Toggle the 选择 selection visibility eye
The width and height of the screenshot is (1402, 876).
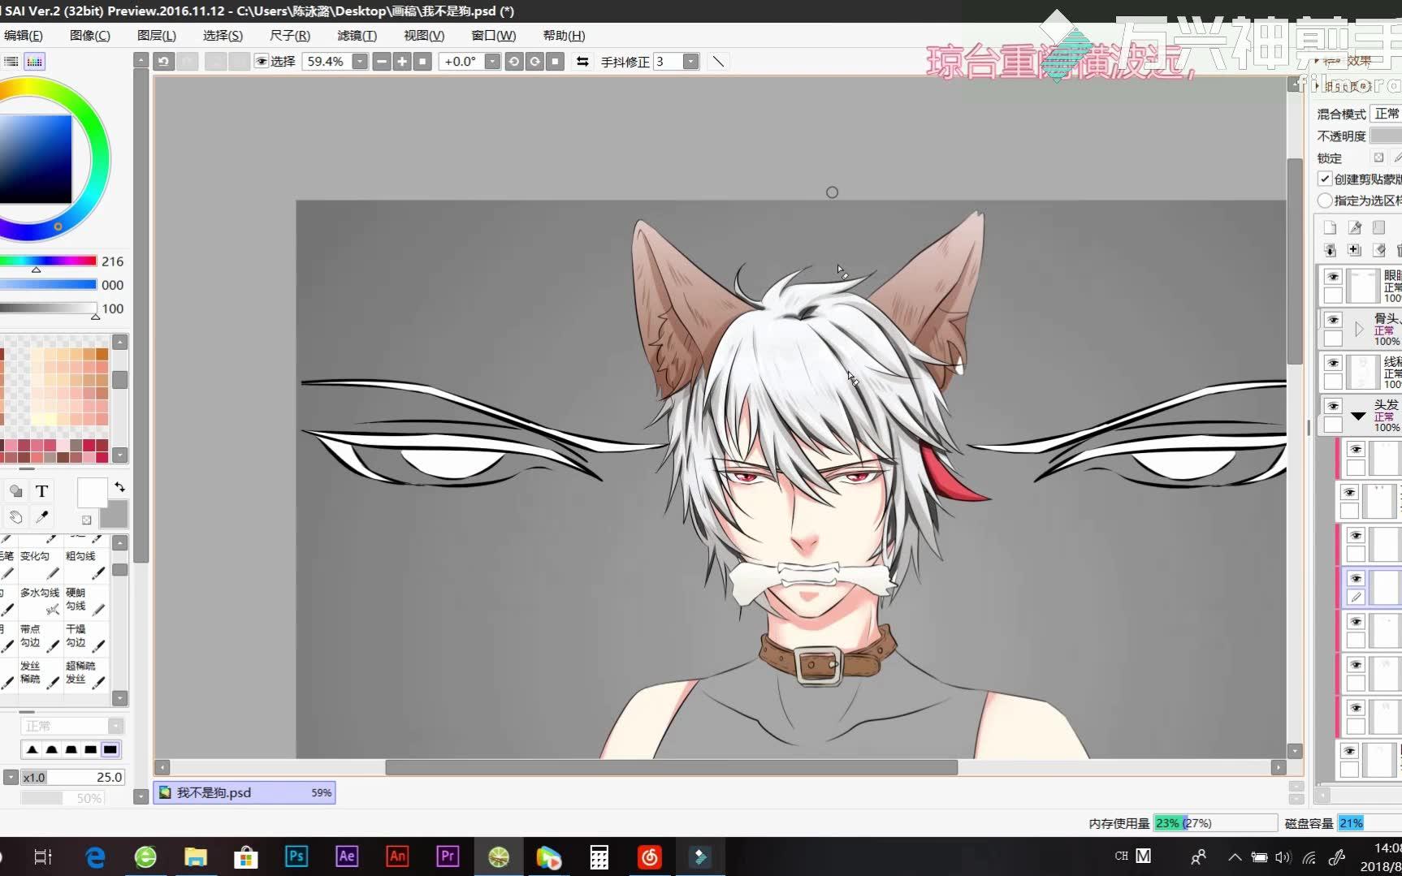click(x=262, y=62)
